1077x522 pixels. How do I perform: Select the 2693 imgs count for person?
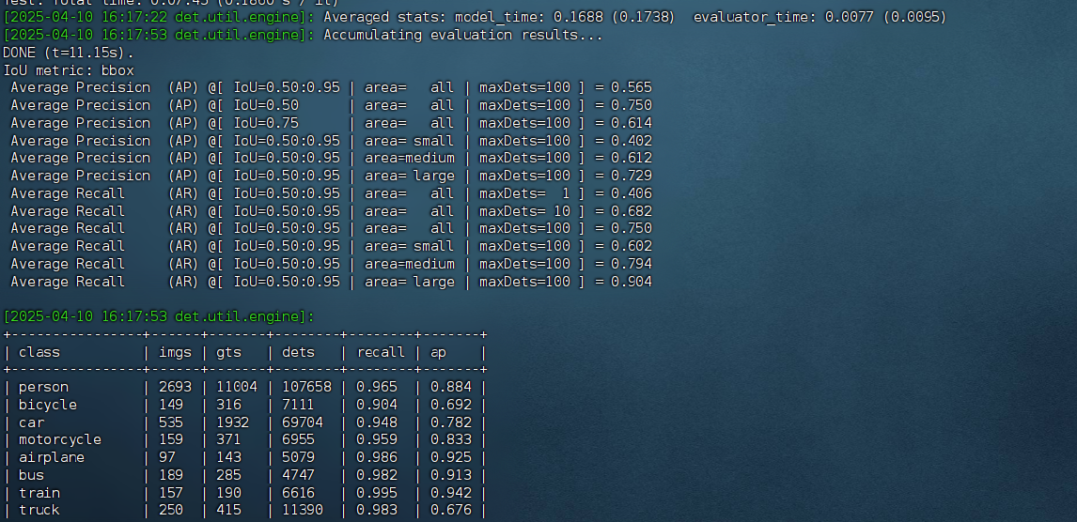point(175,387)
